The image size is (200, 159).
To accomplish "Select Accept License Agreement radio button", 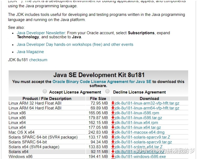I will coord(45,91).
